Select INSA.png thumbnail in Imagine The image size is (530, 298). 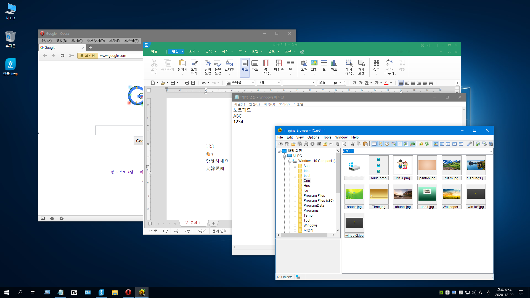[x=403, y=168]
